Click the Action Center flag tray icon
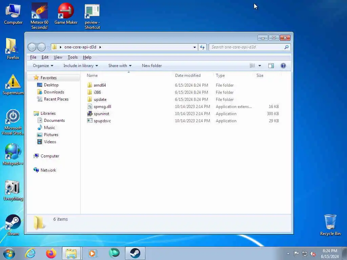347x260 pixels. [x=296, y=253]
